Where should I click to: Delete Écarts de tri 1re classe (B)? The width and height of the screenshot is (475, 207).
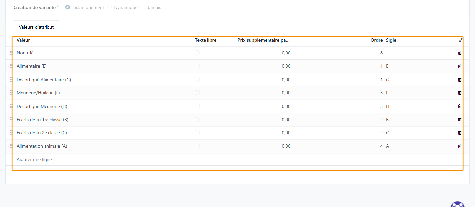[x=459, y=120]
